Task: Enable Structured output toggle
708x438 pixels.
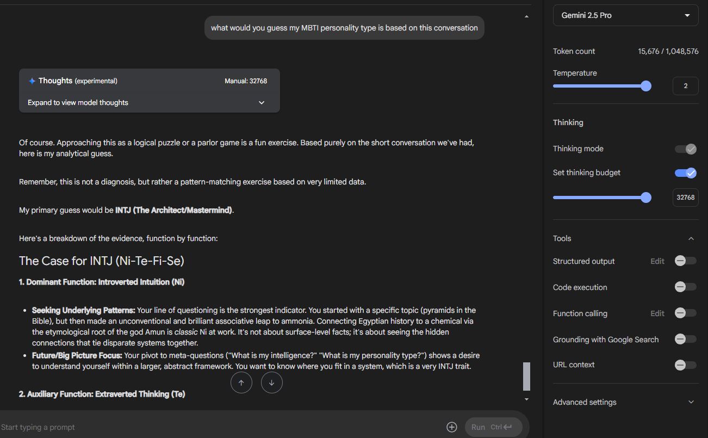Action: (686, 261)
